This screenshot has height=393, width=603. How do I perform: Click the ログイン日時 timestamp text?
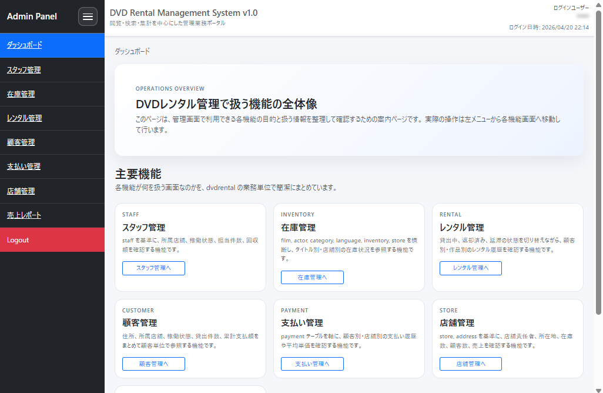coord(549,27)
